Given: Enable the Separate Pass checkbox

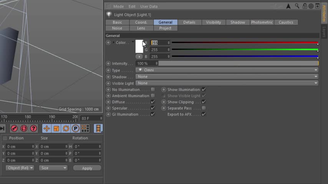Looking at the screenshot, I should pos(204,108).
